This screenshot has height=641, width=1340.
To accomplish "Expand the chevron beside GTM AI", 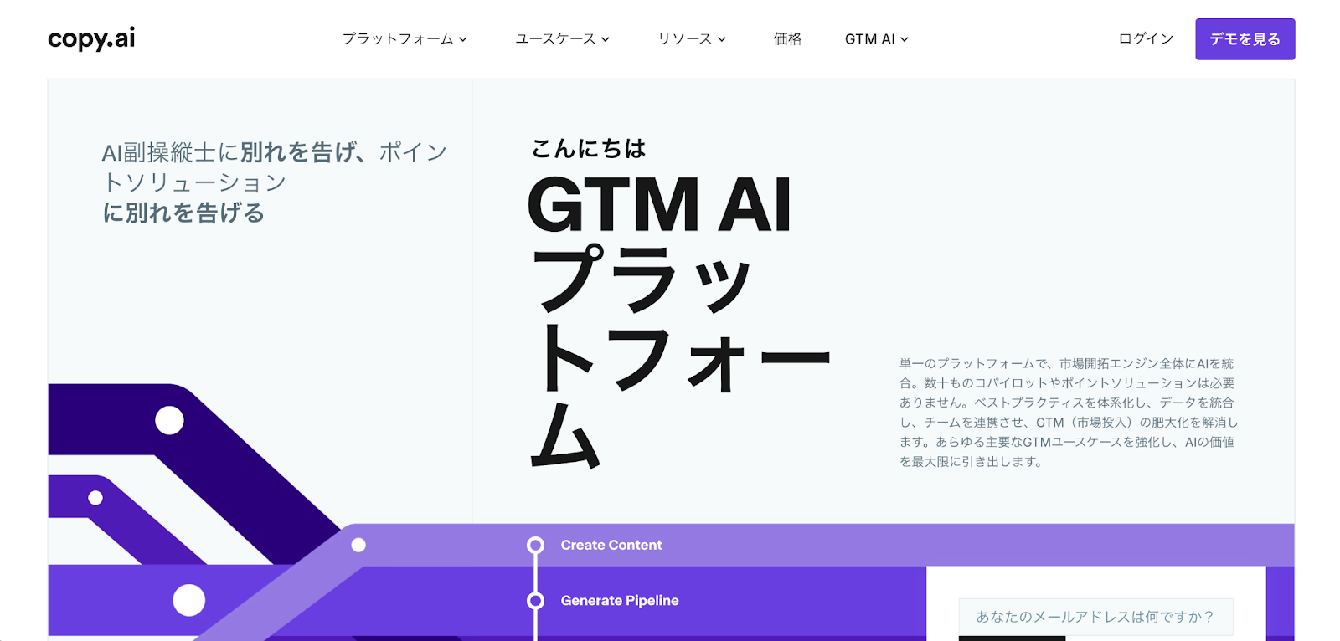I will (904, 39).
